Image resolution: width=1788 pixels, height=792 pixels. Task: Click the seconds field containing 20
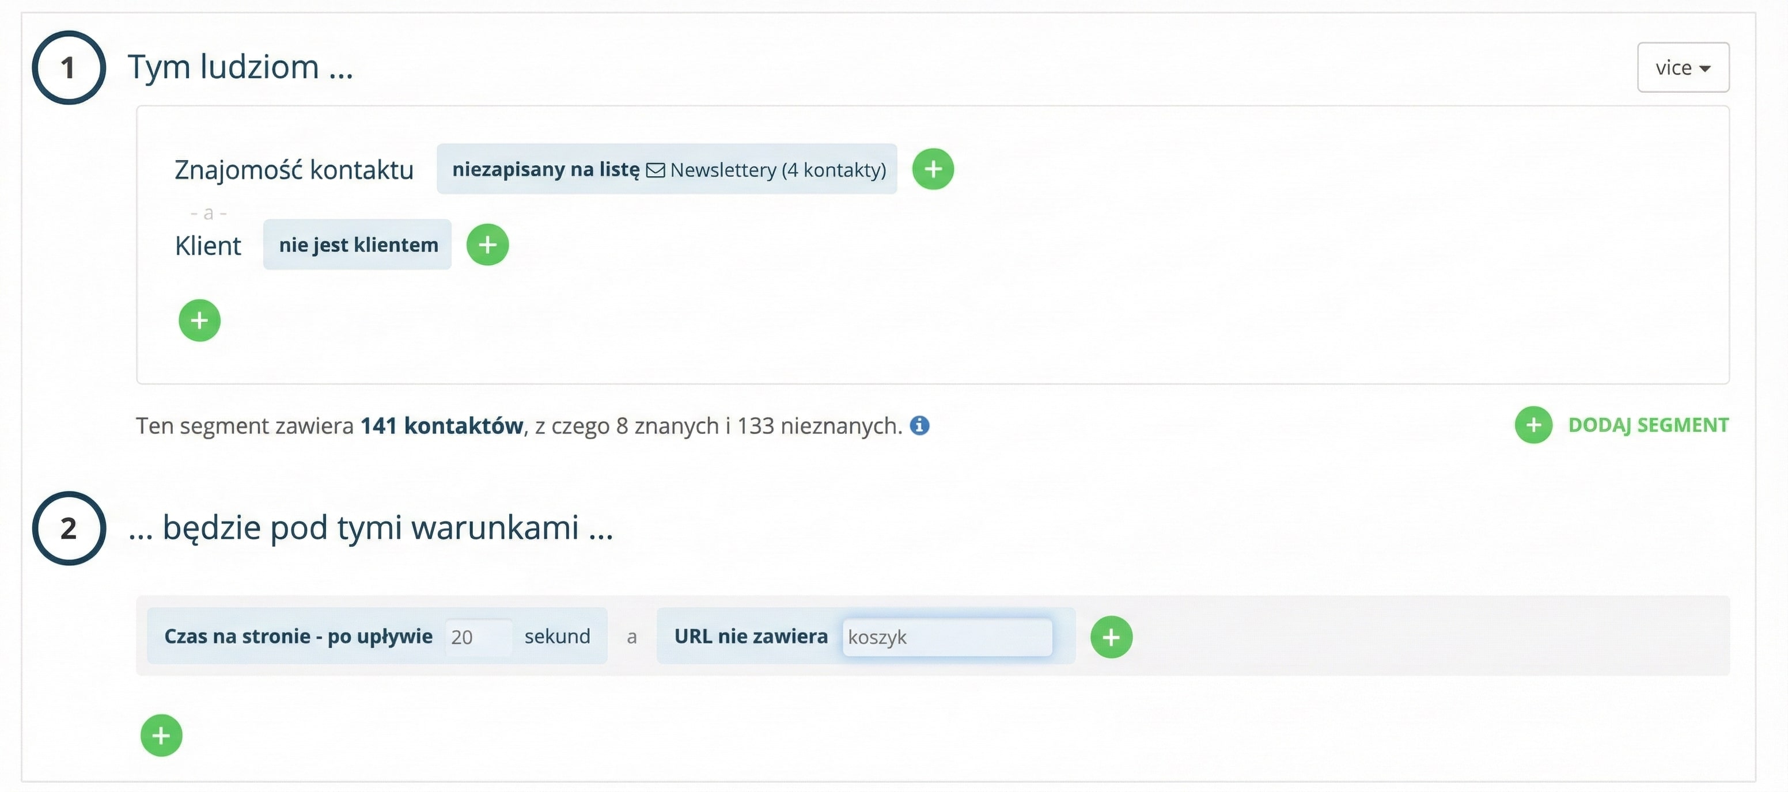(478, 637)
